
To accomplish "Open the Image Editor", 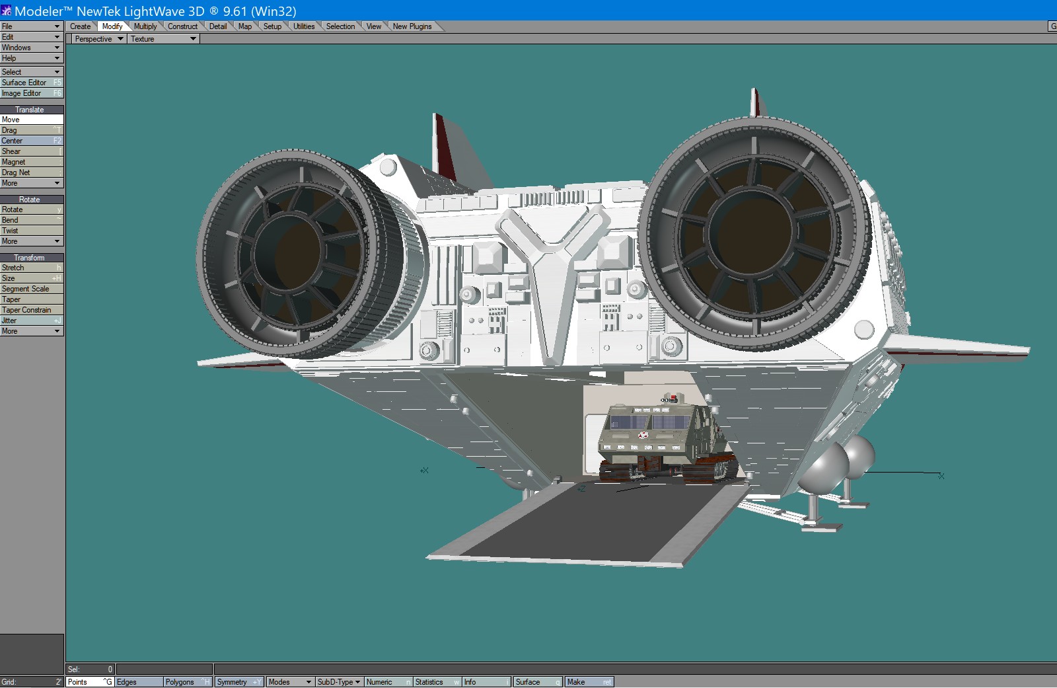I will [32, 93].
